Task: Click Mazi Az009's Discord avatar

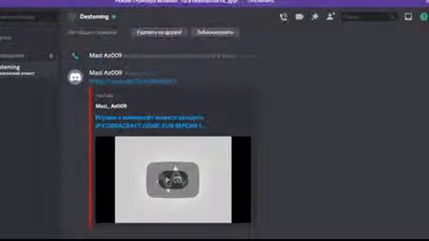Action: click(x=75, y=78)
